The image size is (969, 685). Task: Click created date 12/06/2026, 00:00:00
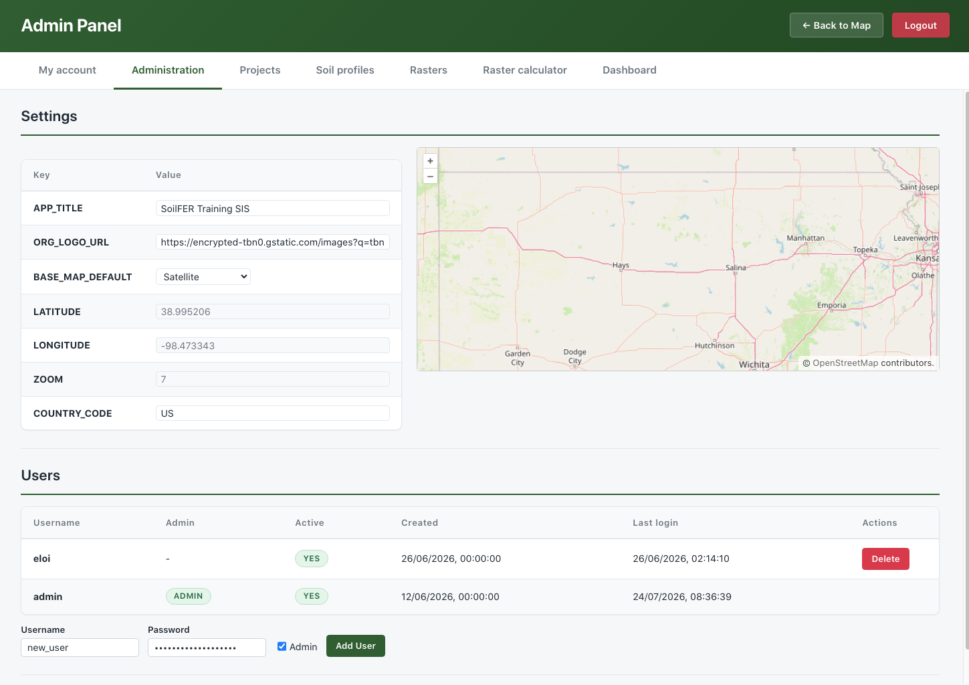pos(450,597)
